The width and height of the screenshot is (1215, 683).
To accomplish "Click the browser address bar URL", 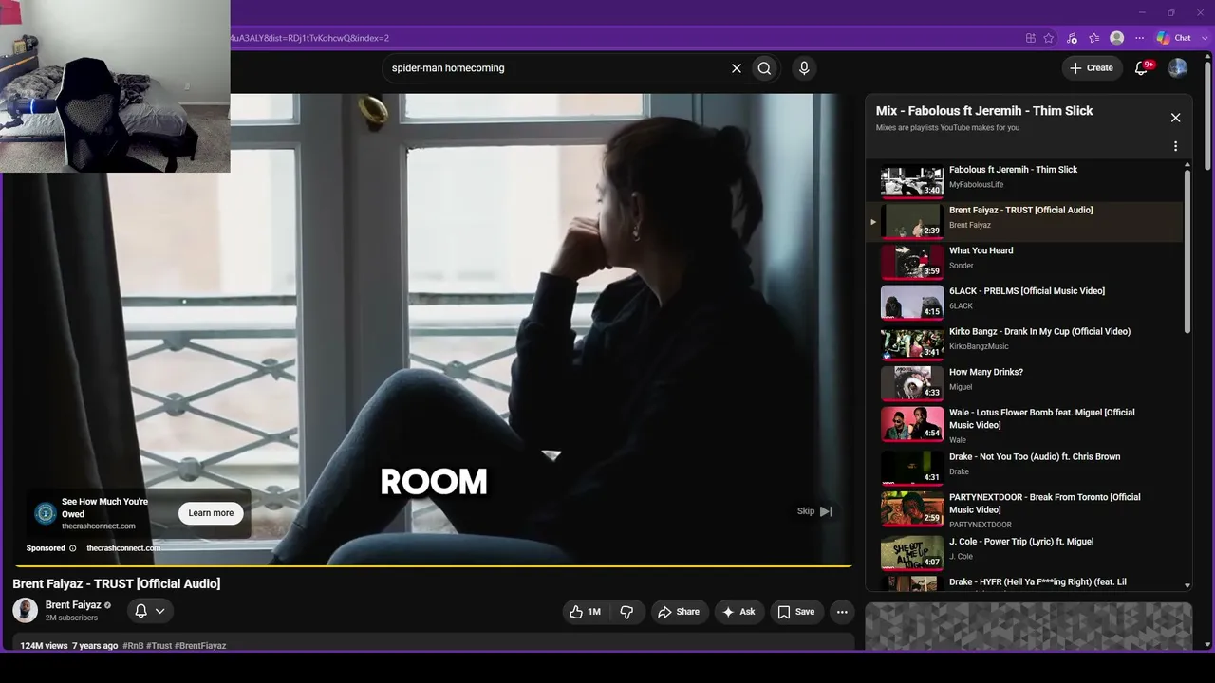I will (x=309, y=38).
